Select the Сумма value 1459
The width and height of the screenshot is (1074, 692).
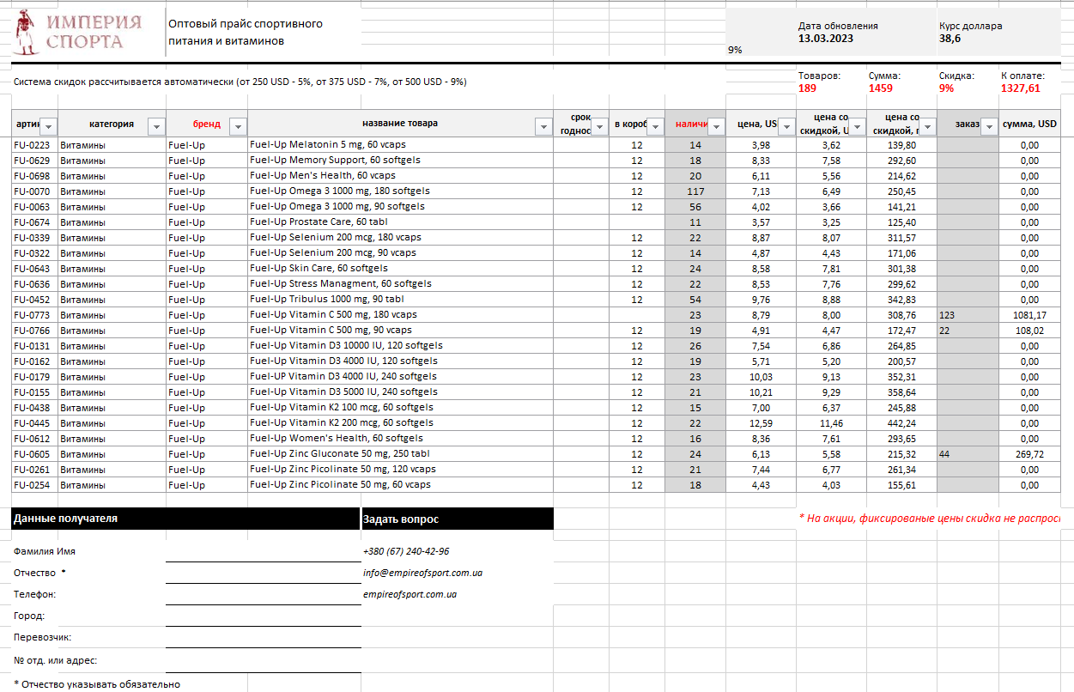(x=881, y=88)
